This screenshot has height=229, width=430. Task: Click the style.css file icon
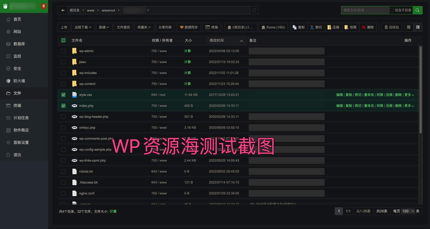[74, 95]
